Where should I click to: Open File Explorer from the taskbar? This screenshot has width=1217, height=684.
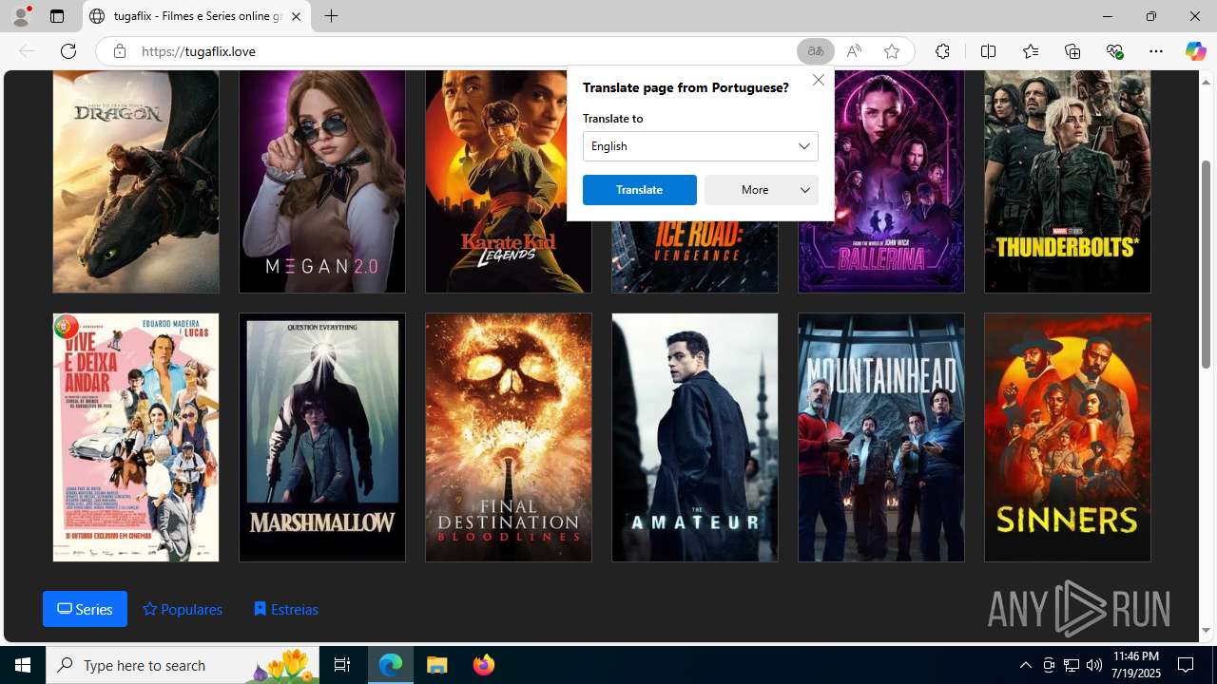(437, 665)
